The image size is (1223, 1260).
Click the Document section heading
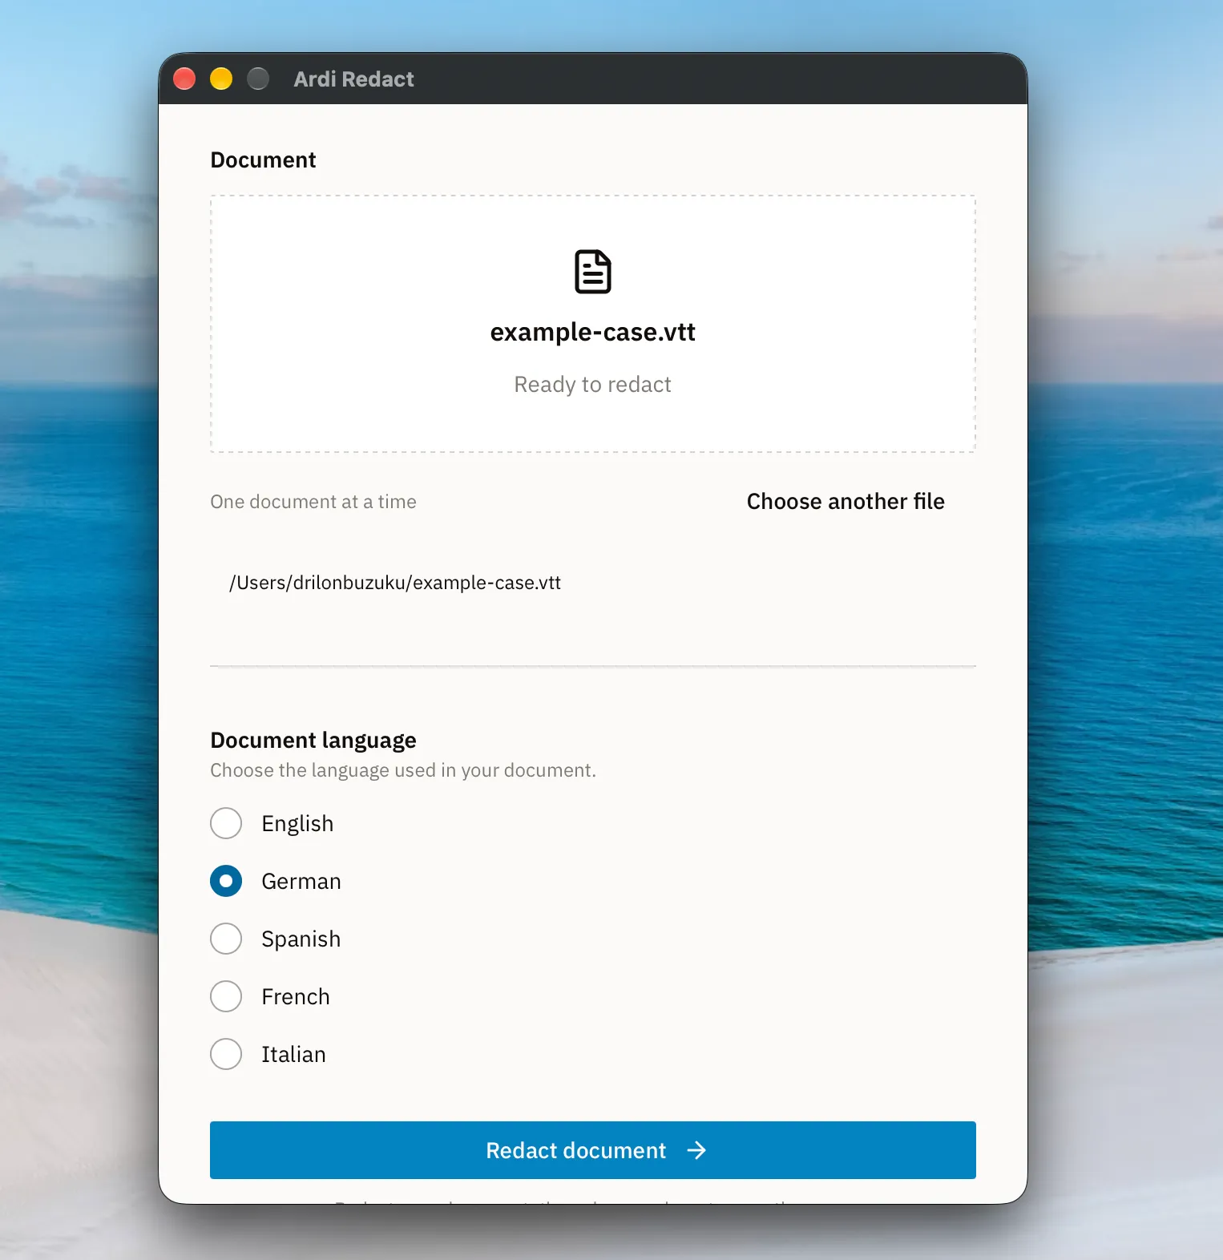tap(263, 160)
